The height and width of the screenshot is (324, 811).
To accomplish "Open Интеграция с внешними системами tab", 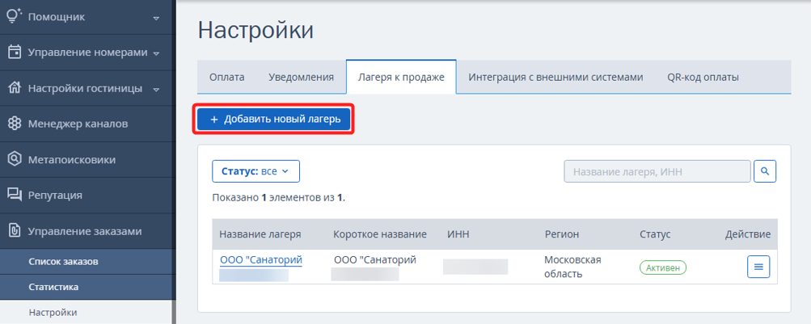I will (555, 77).
